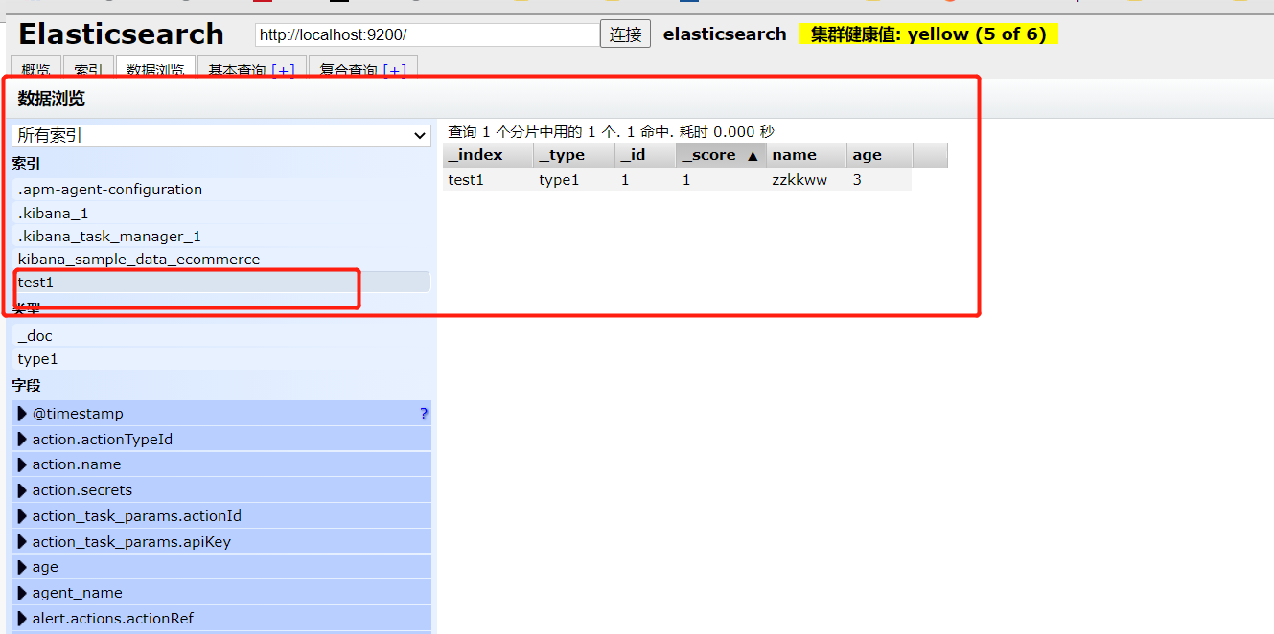Click the Elasticsearch title heading
The width and height of the screenshot is (1274, 634).
121,34
